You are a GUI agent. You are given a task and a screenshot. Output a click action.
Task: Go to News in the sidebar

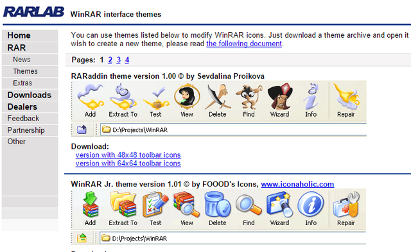(x=30, y=60)
